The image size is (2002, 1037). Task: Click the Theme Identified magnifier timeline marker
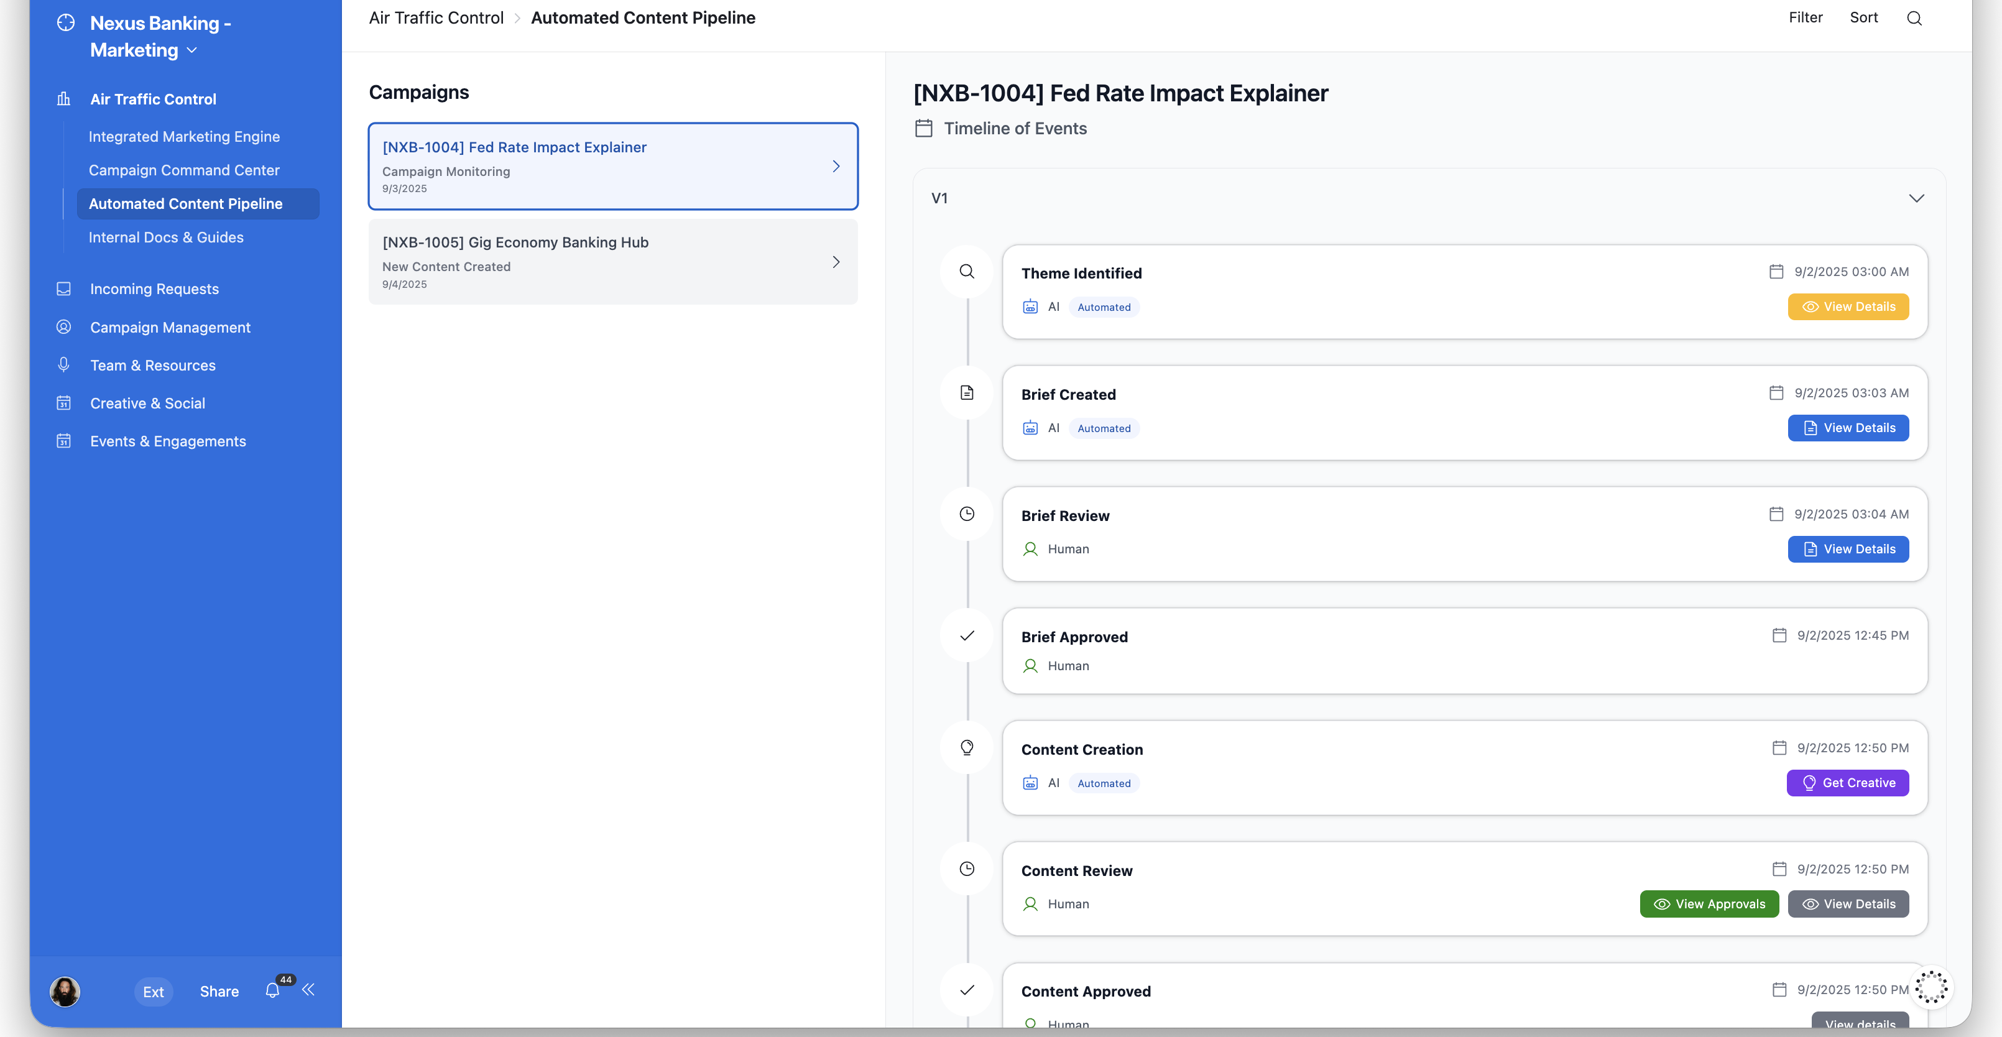(967, 271)
